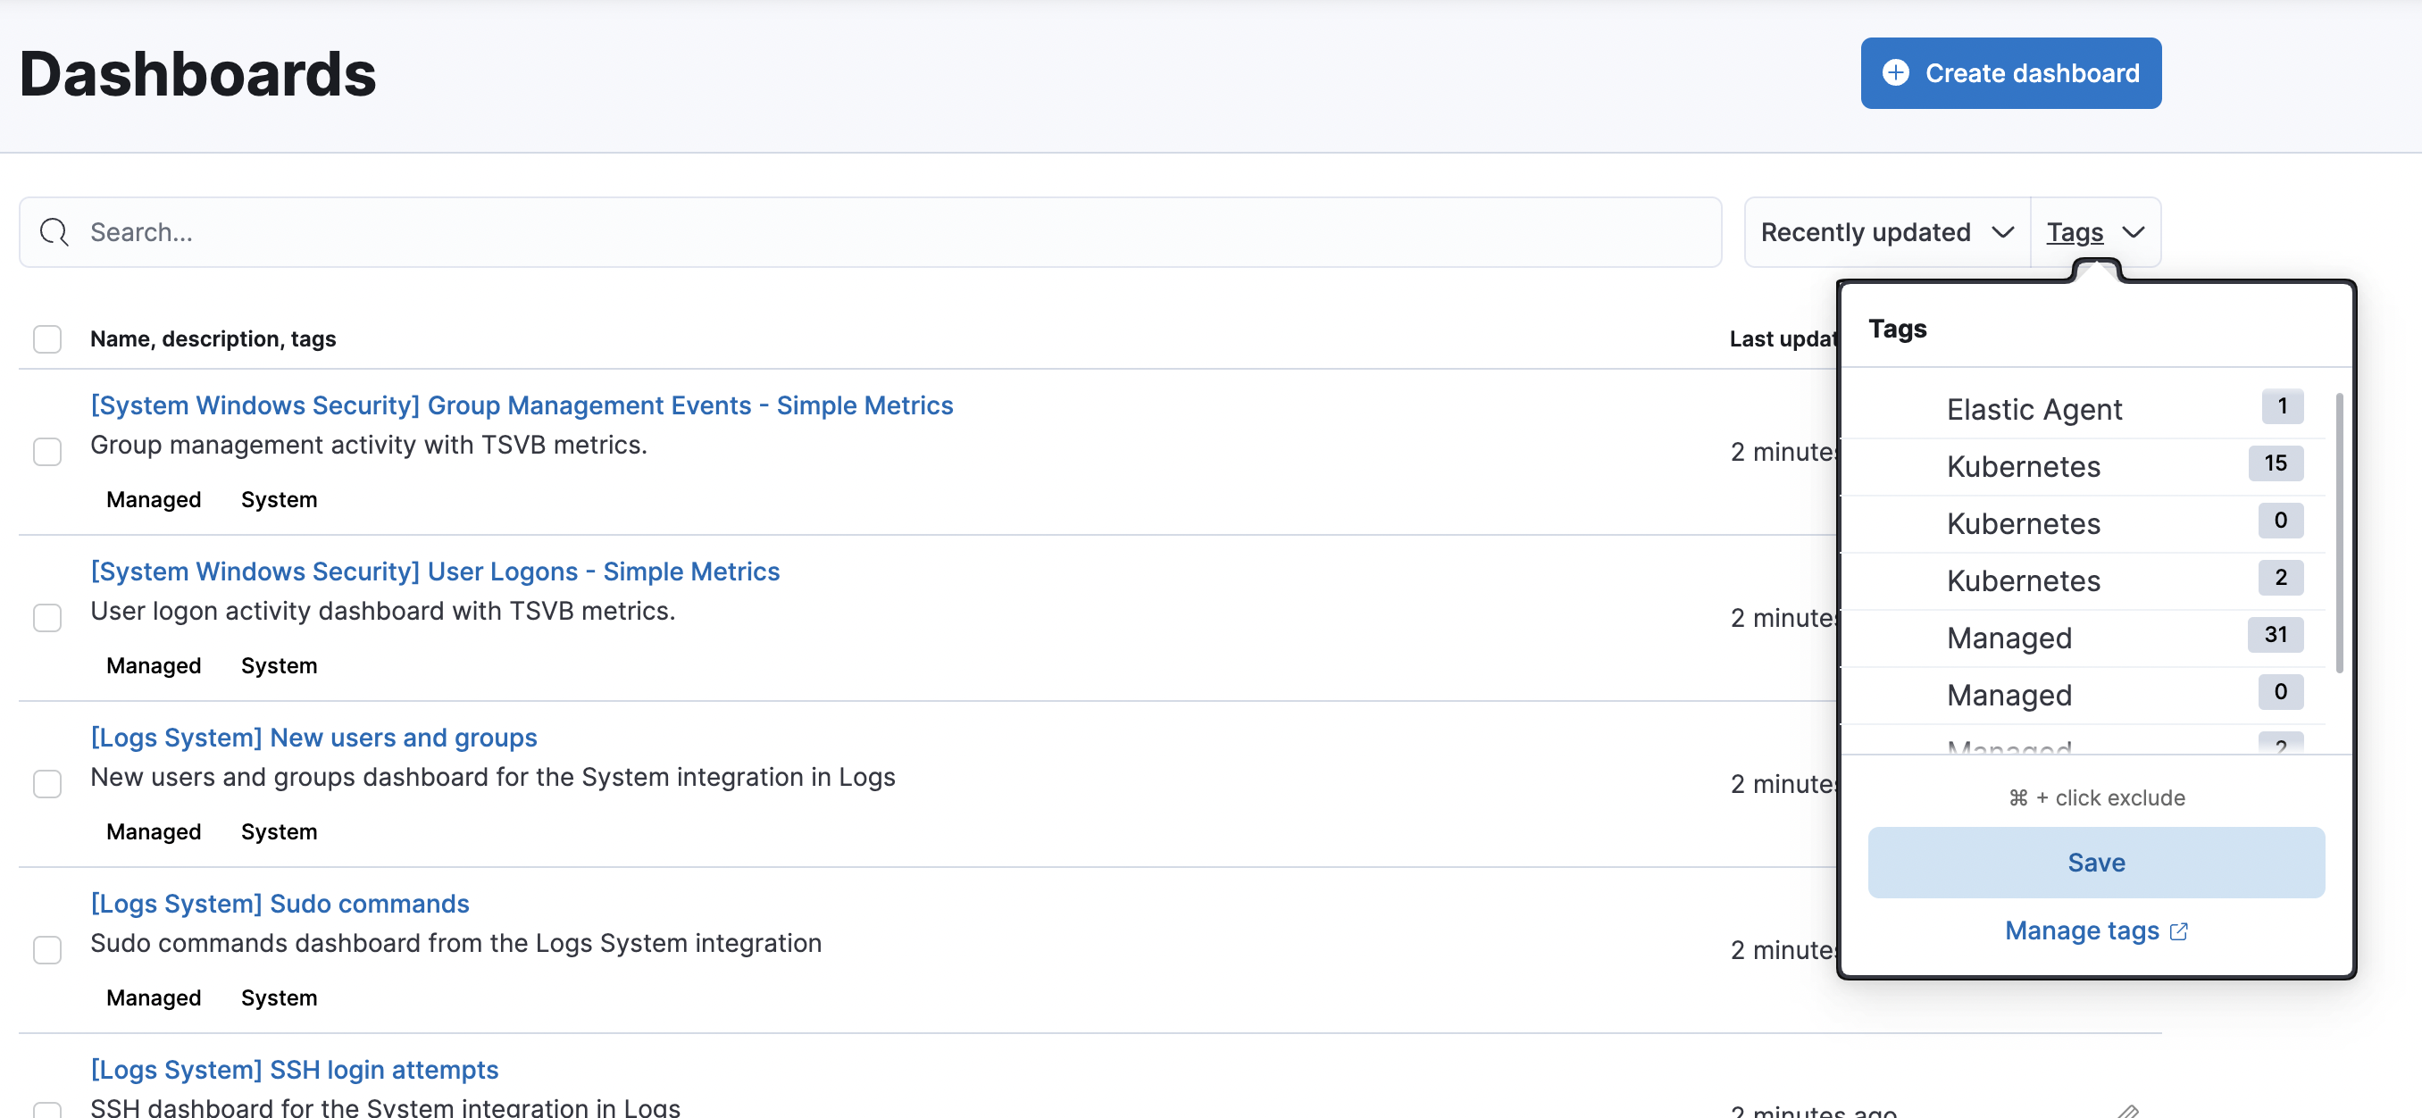Open the SSH login attempts dashboard
The height and width of the screenshot is (1118, 2422).
295,1069
